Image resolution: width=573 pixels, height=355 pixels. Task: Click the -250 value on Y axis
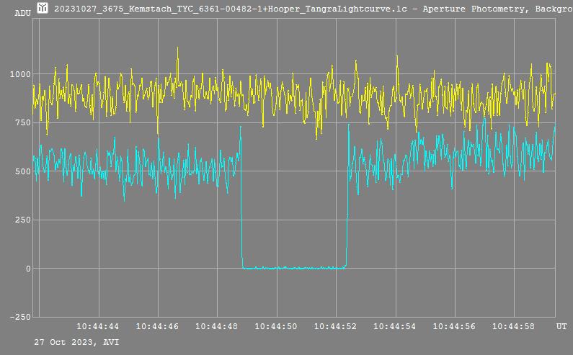tap(20, 317)
